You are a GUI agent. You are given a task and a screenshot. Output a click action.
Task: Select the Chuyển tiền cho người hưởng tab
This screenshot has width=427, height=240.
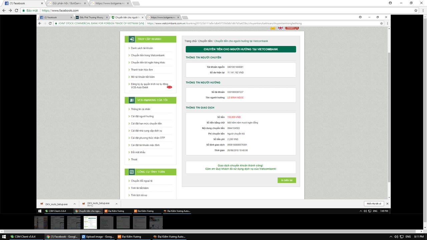click(x=127, y=17)
